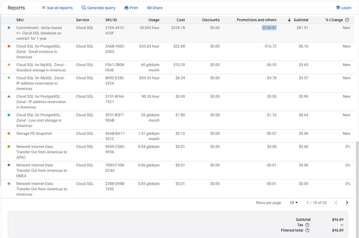Click the shield marker for Transfer to EMEA
The height and width of the screenshot is (238, 359).
pyautogui.click(x=9, y=165)
